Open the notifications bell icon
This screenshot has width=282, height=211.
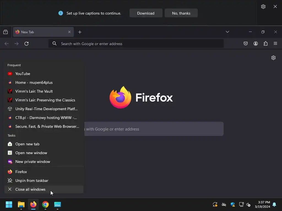tap(275, 204)
